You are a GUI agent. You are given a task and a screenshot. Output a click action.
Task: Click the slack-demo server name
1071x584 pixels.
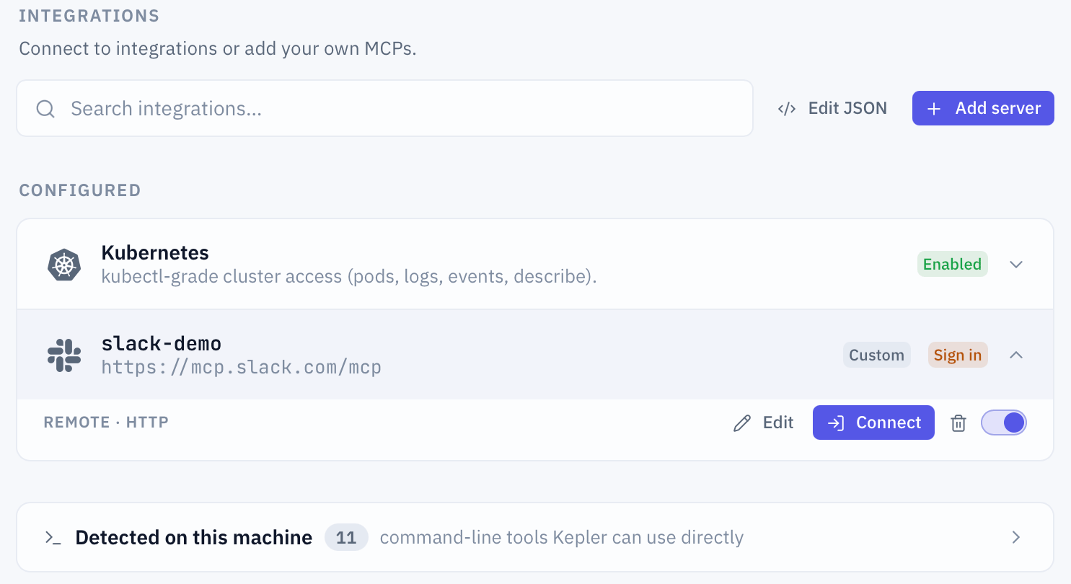click(x=162, y=343)
